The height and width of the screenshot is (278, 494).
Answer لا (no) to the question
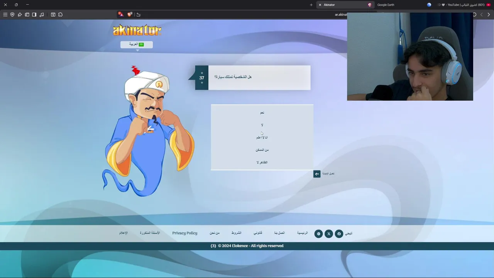point(262,125)
